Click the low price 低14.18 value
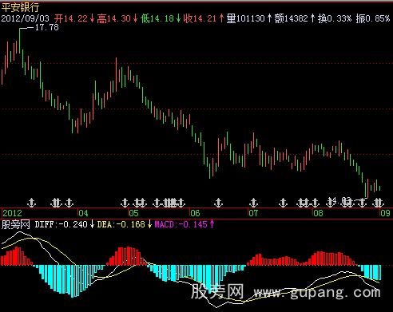393x312 pixels. pos(157,18)
